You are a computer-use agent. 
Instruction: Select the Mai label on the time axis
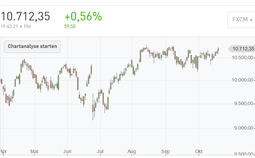click(x=34, y=151)
